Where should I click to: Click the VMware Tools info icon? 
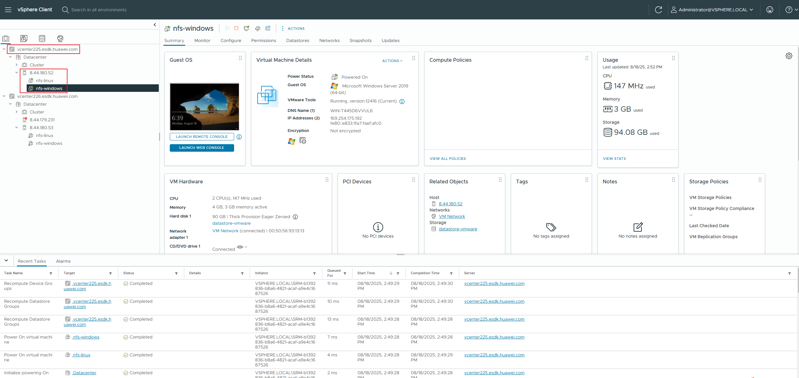(402, 102)
